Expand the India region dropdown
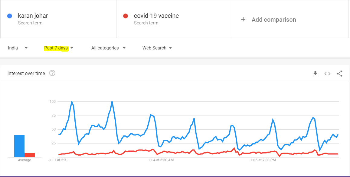 click(18, 48)
